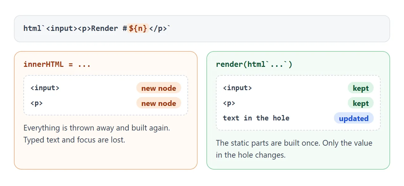Screen dimensions: 404x186
Task: Select the innerHTML = ... heading
Action: [57, 64]
